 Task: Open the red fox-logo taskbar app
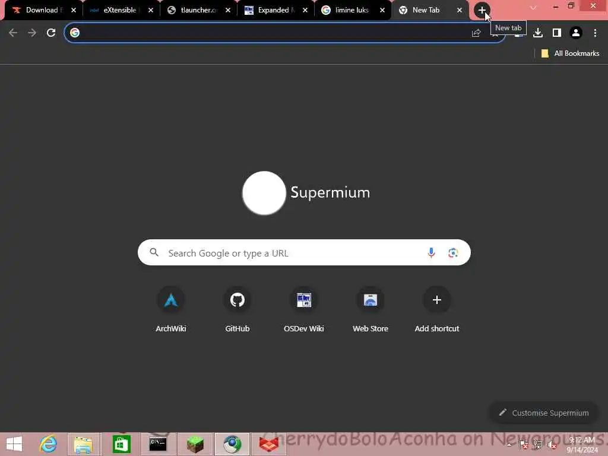point(269,444)
